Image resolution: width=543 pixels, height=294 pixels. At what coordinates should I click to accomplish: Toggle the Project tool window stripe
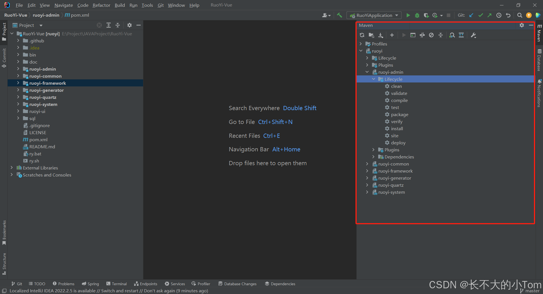[4, 31]
